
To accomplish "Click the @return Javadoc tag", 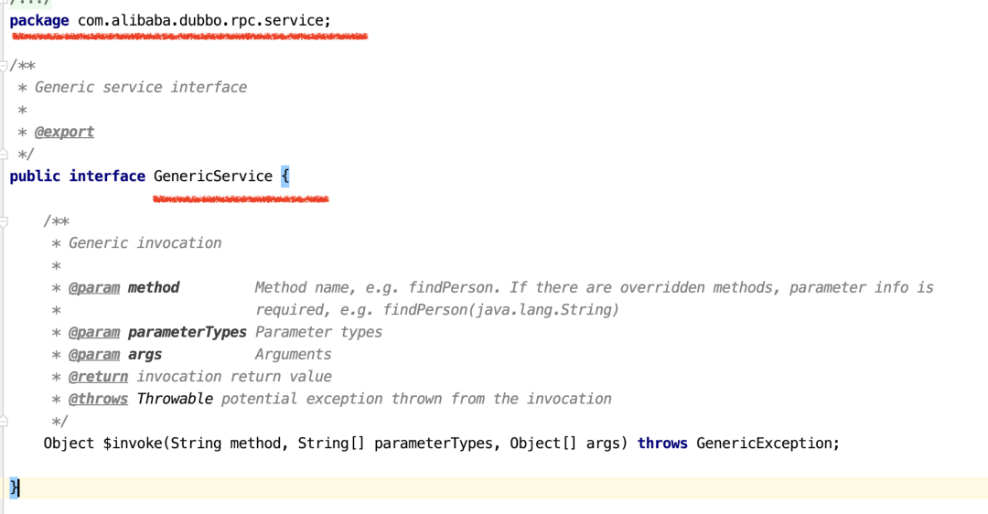I will pos(98,377).
